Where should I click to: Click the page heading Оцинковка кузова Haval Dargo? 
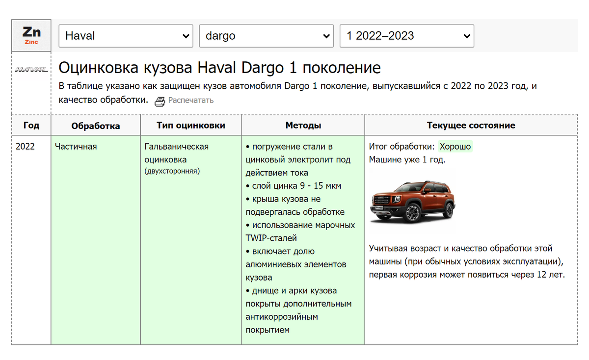[219, 67]
